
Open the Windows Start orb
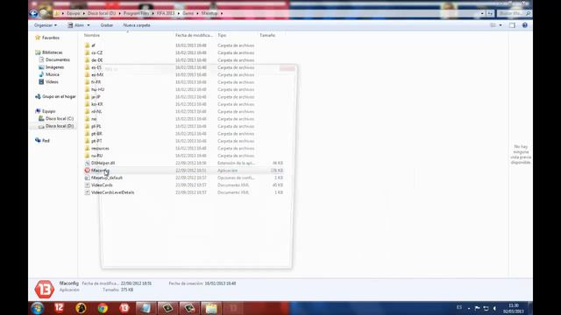37,308
